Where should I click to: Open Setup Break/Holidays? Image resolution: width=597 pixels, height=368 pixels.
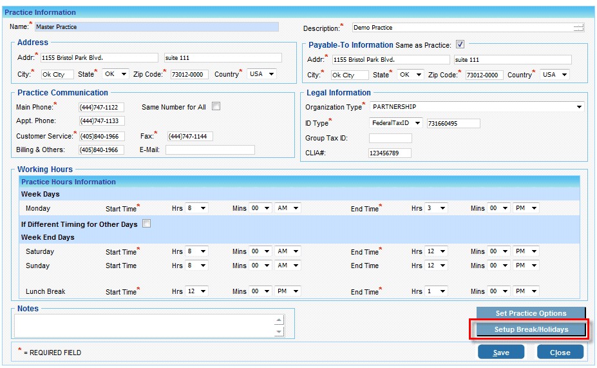click(x=531, y=329)
